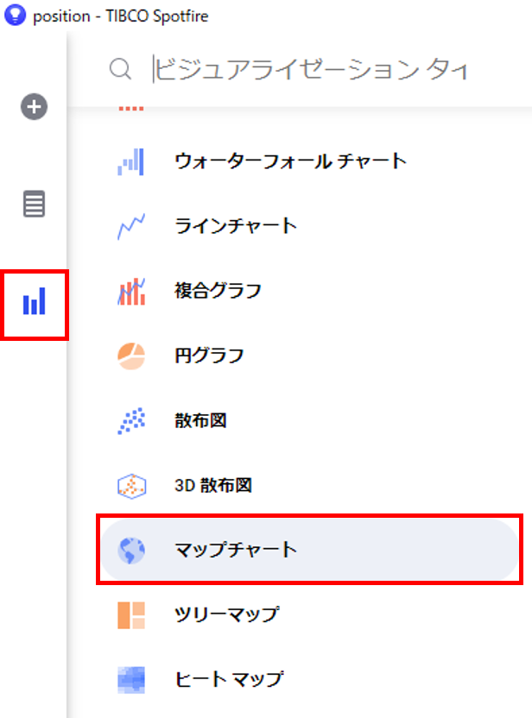532x718 pixels.
Task: Choose ウォーターフォール チャート from the list
Action: 290,161
